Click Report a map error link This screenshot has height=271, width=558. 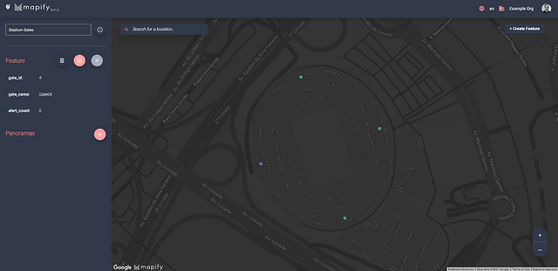coord(545,269)
